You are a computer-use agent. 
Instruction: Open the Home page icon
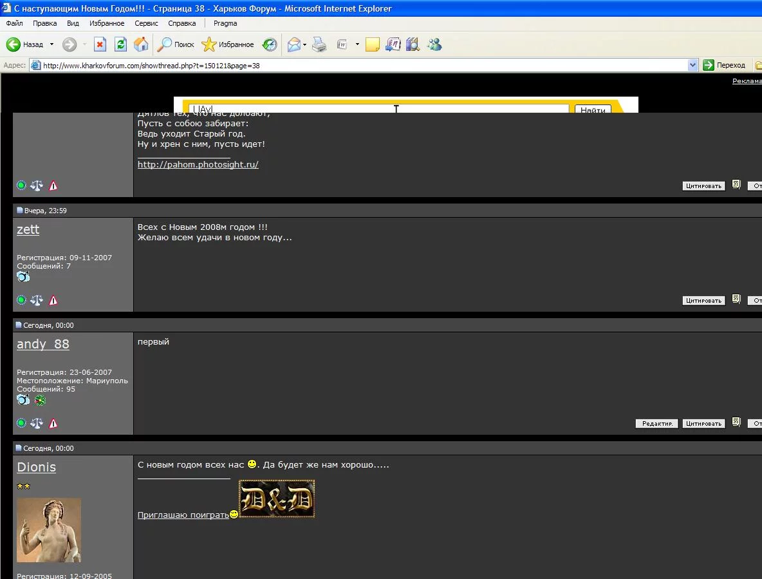click(x=141, y=44)
